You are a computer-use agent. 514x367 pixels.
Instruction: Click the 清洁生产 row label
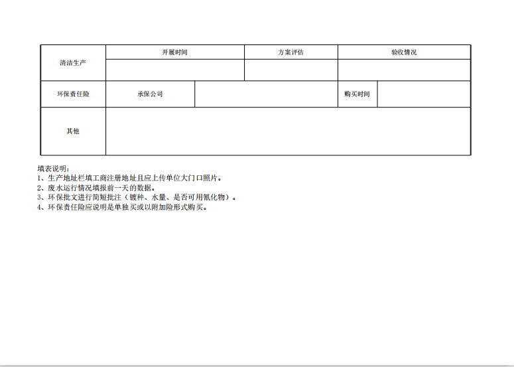pos(73,62)
